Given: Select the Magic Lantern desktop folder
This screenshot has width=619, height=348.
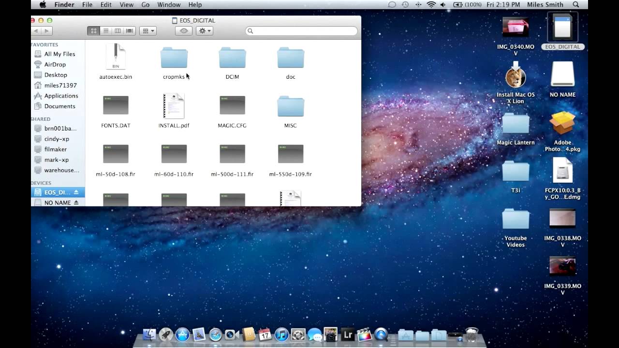Looking at the screenshot, I should 516,123.
